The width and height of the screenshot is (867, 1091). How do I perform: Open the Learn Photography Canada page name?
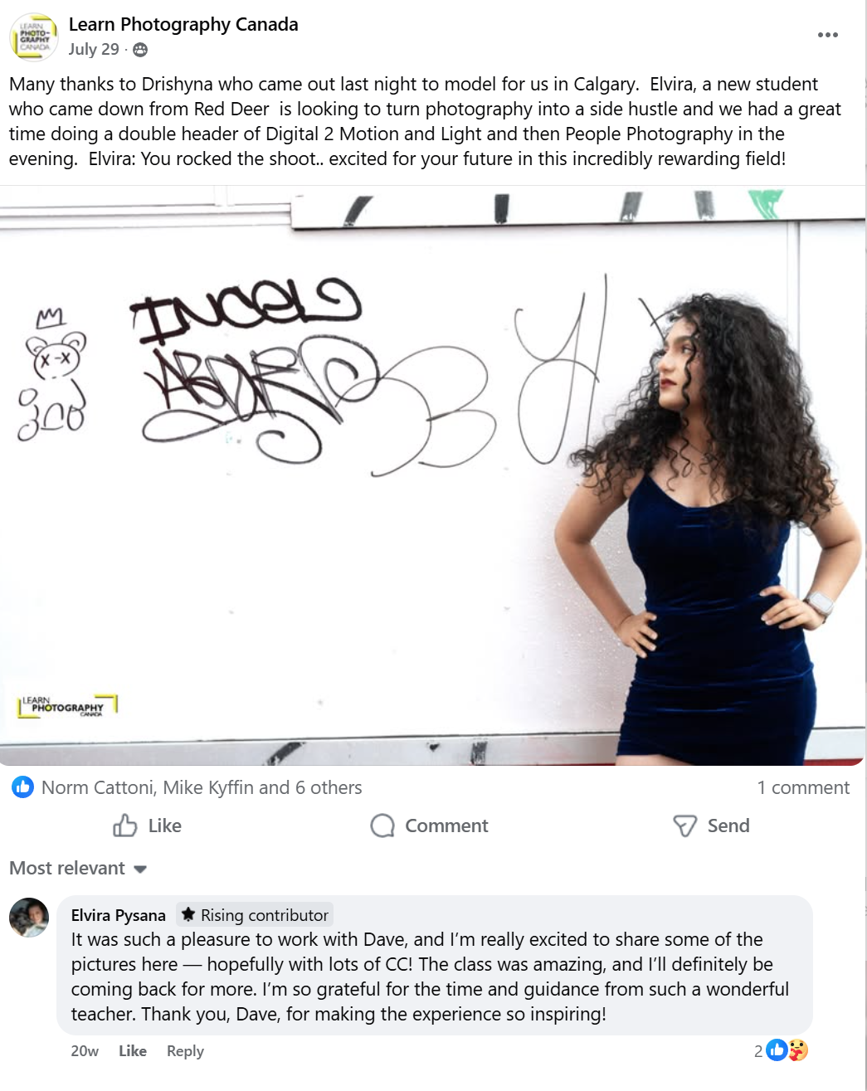pos(183,25)
